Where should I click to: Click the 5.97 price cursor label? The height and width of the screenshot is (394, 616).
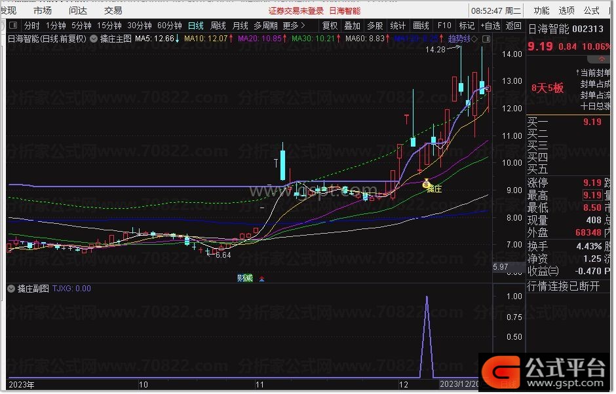(501, 268)
